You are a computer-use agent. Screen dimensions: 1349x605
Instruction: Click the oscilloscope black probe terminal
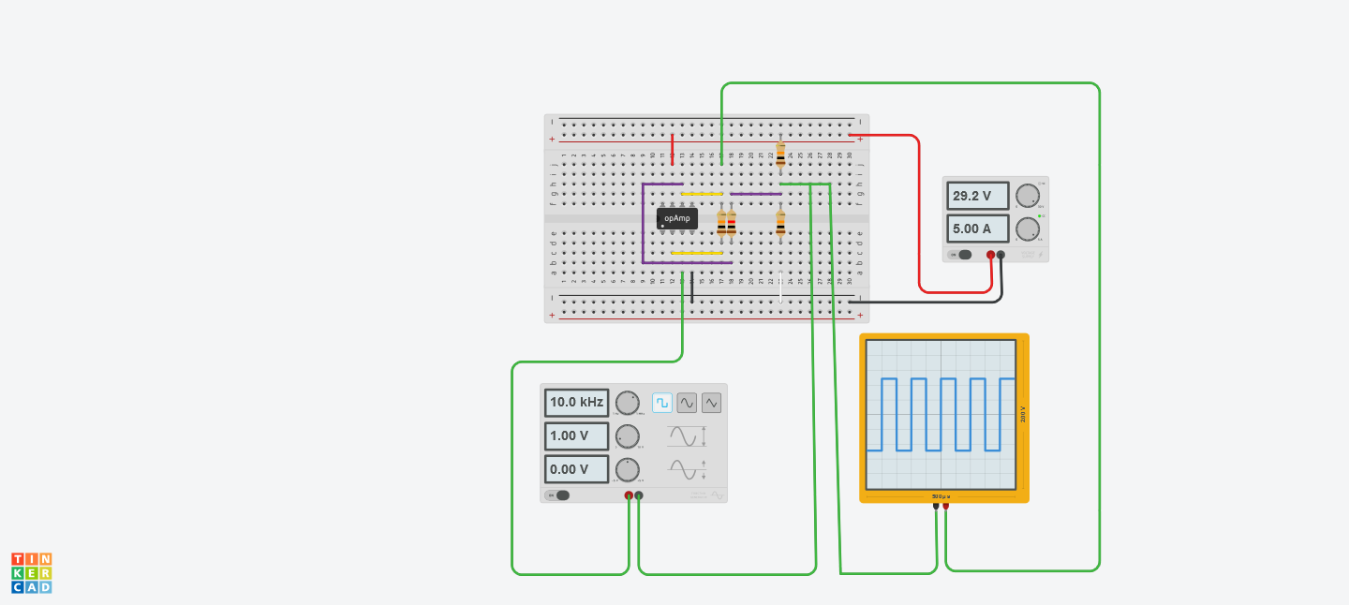click(936, 506)
